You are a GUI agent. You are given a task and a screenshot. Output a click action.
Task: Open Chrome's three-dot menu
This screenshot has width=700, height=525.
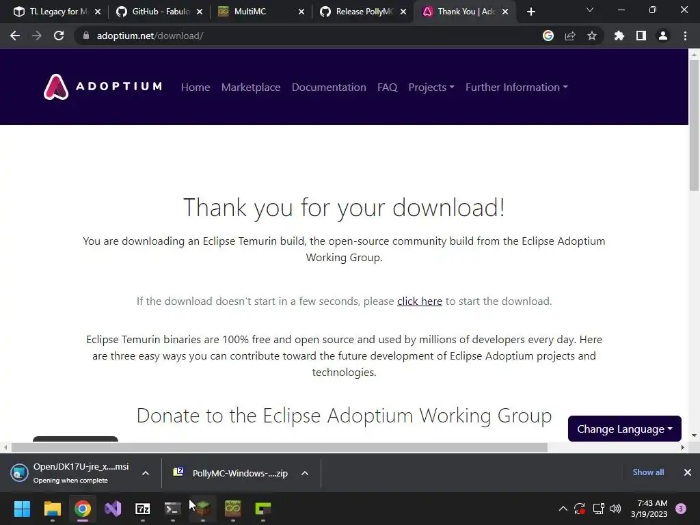[685, 36]
